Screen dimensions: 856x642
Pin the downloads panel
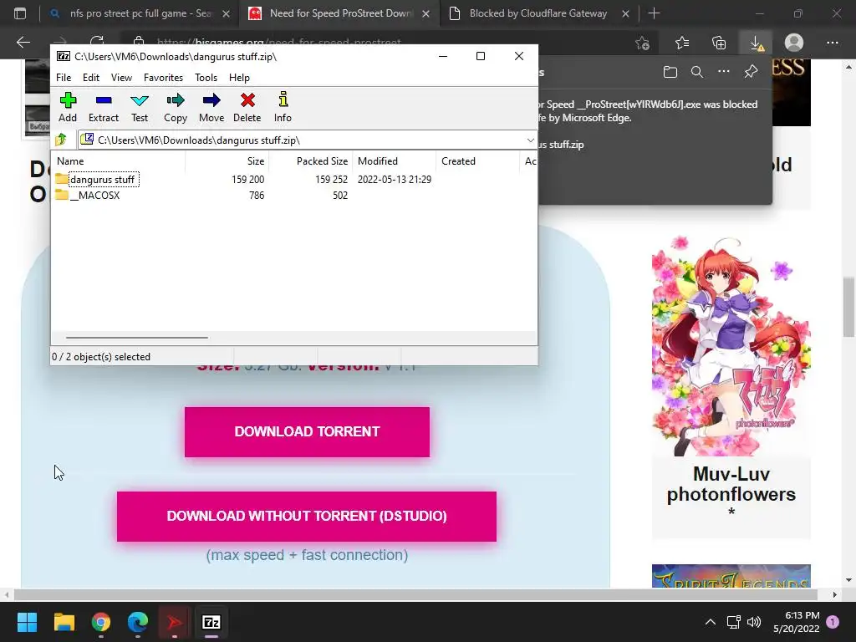click(x=751, y=72)
